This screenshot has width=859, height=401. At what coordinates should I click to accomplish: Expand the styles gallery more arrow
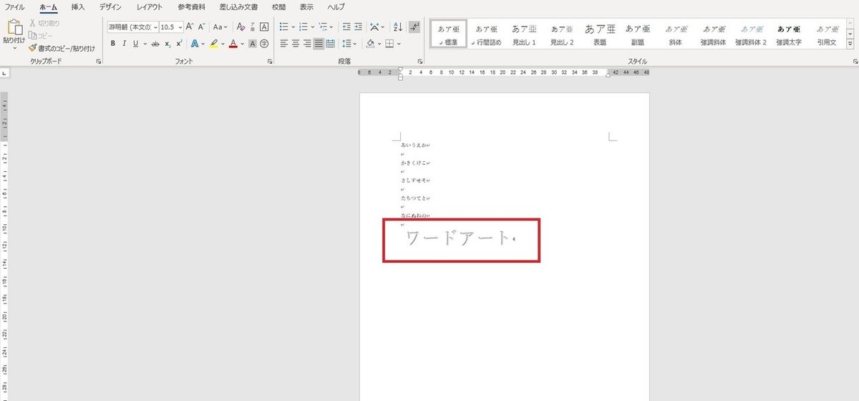[x=850, y=44]
